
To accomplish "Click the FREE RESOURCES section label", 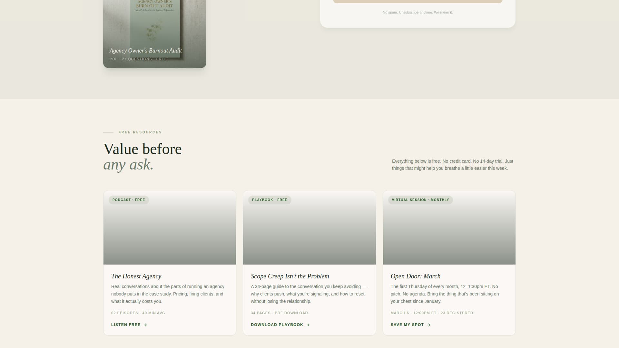I will pyautogui.click(x=140, y=132).
